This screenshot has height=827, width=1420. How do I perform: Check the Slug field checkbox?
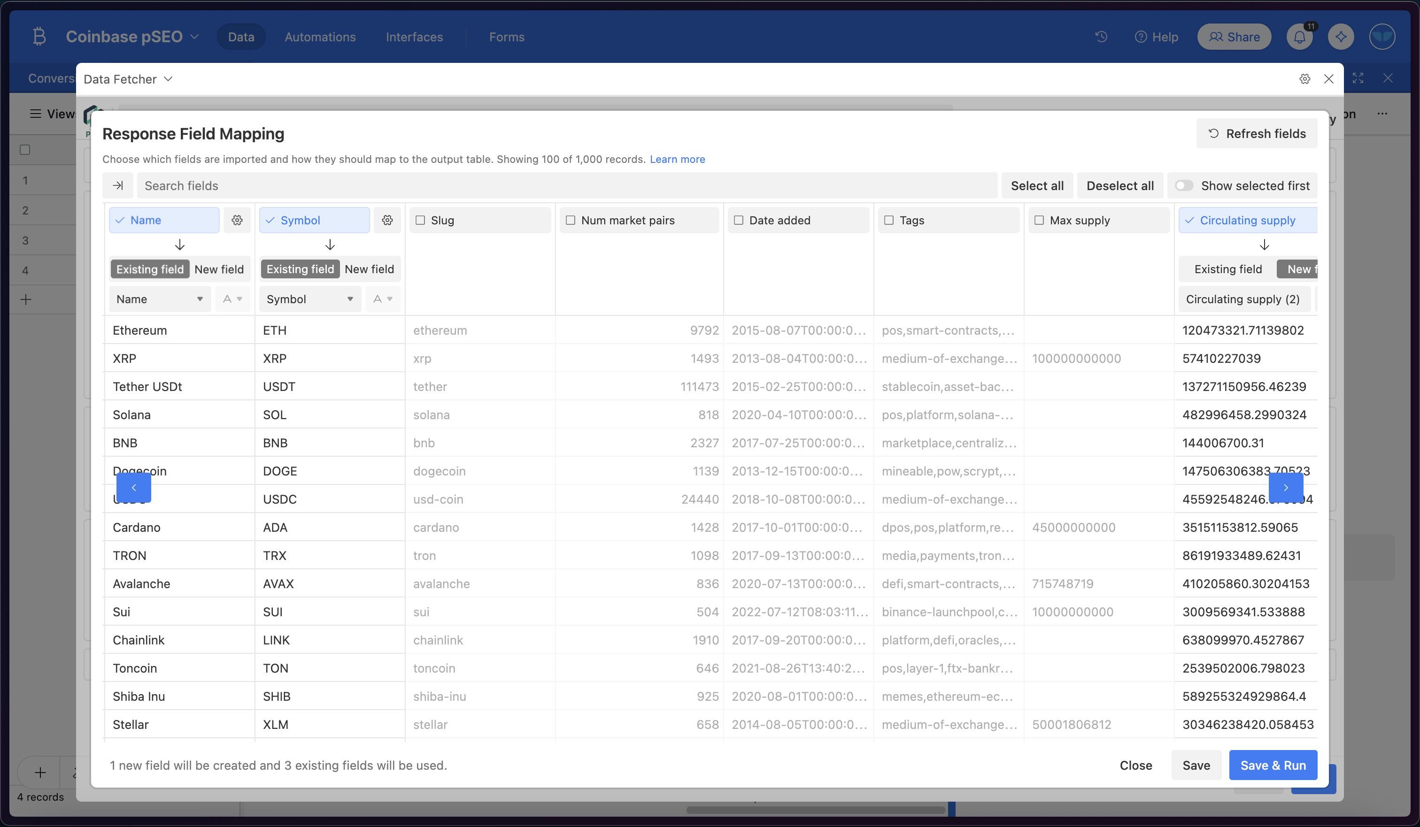click(420, 220)
